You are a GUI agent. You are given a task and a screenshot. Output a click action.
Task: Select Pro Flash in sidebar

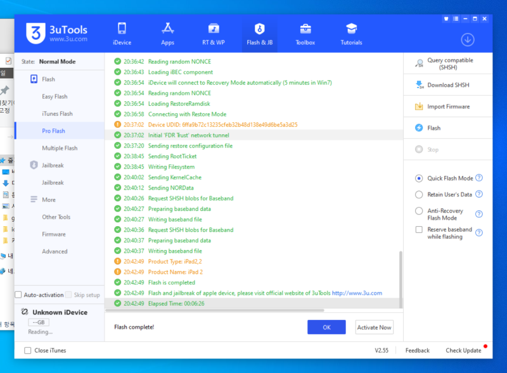(60, 131)
